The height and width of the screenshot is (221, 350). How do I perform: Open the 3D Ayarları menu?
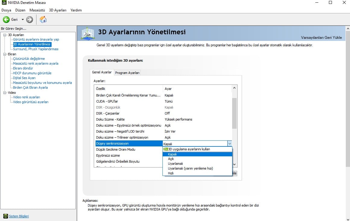coord(58,10)
